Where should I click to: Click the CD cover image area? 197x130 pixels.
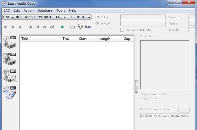coord(165,65)
